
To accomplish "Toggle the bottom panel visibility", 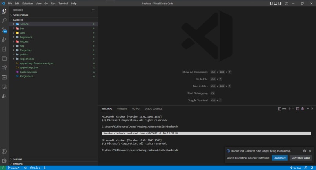I will [x=276, y=4].
